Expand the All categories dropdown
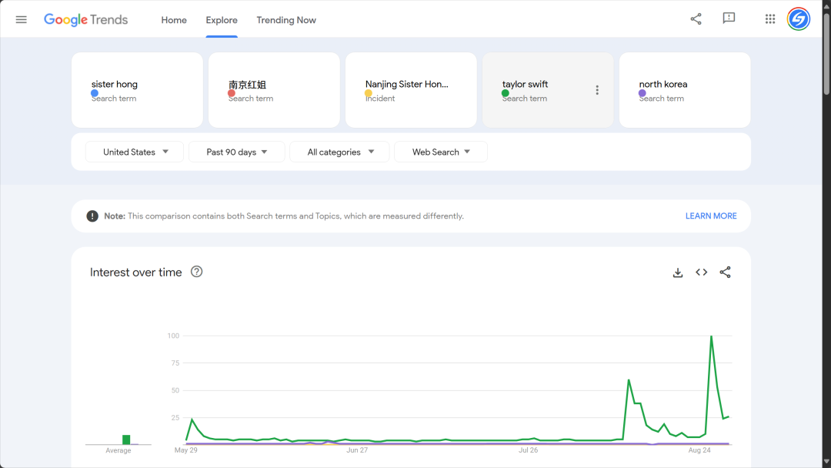 [x=341, y=152]
